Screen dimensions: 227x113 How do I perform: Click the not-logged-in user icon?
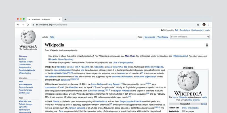[162, 30]
